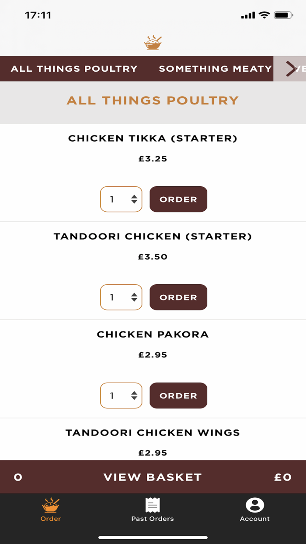Tap the Chicken Pakora item name
Image resolution: width=306 pixels, height=544 pixels.
(x=153, y=335)
